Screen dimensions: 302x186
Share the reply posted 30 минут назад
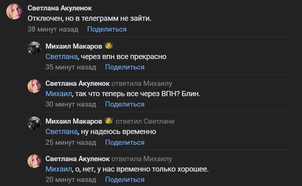click(x=125, y=104)
